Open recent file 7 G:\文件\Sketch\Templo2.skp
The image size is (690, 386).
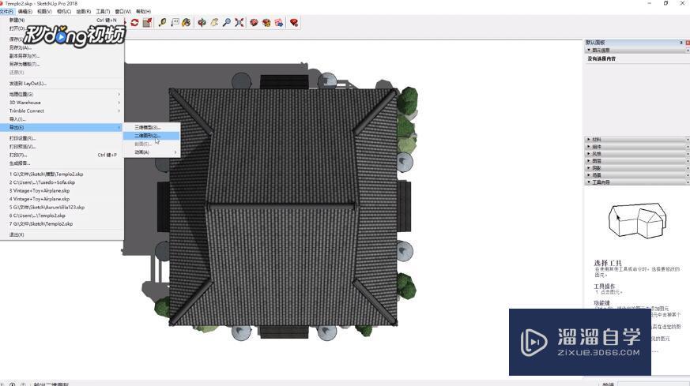point(62,223)
